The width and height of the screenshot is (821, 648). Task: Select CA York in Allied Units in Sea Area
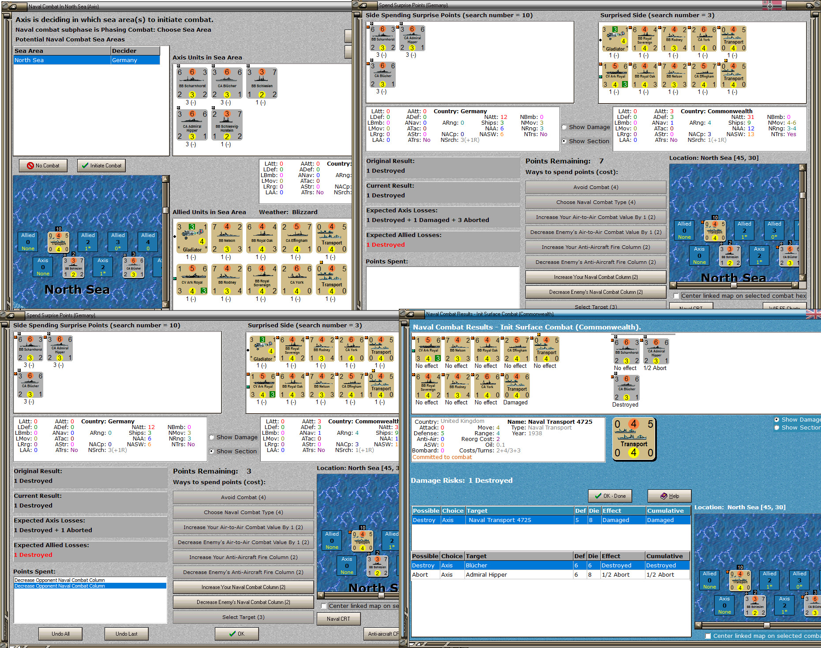(x=296, y=280)
